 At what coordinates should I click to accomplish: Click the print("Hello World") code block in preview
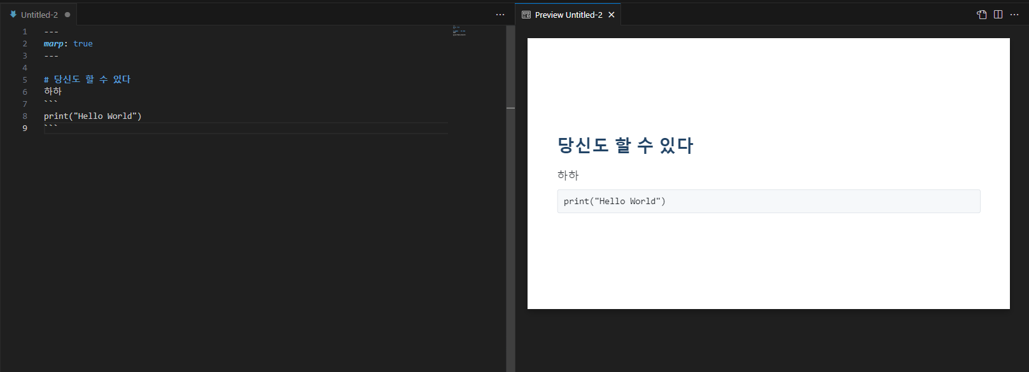(x=769, y=201)
